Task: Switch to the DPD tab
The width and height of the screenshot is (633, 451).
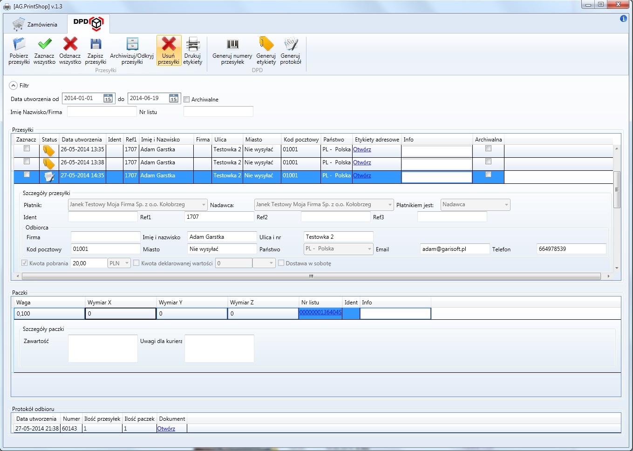Action: coord(88,23)
